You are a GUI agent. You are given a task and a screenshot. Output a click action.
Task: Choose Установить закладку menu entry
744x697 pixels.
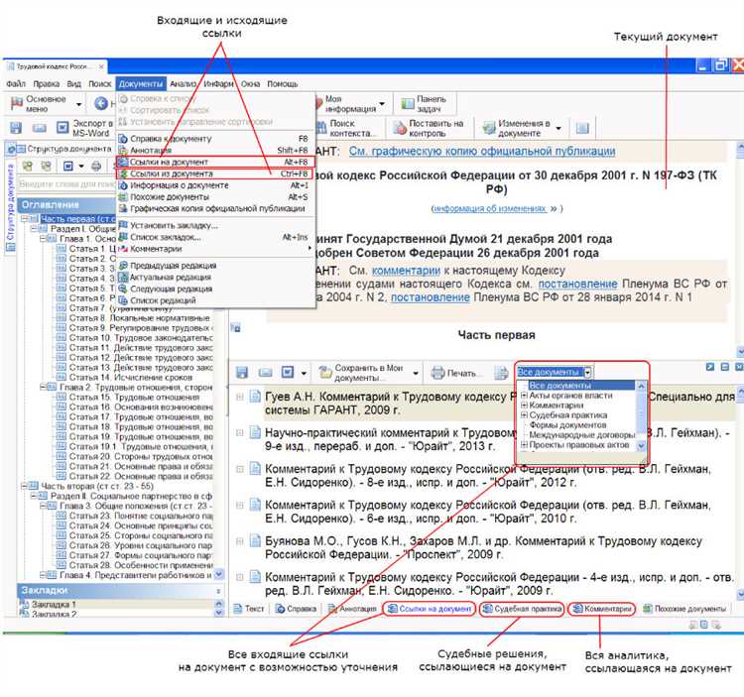tap(215, 225)
